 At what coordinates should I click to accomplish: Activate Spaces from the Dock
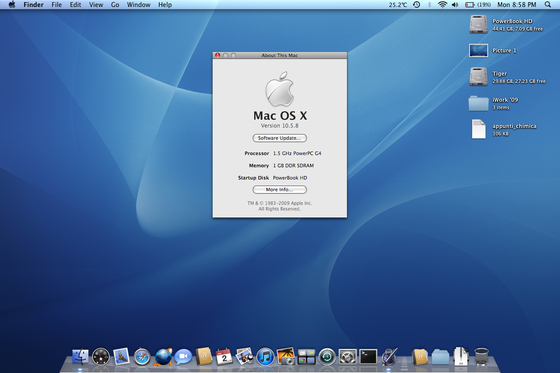[x=306, y=357]
